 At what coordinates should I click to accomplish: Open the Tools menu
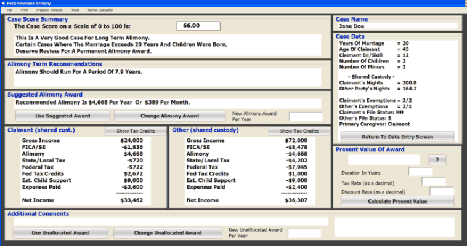pyautogui.click(x=75, y=10)
